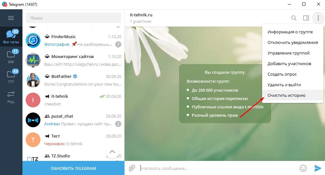The image size is (325, 175).
Task: Open the hamburger main menu
Action: click(11, 18)
